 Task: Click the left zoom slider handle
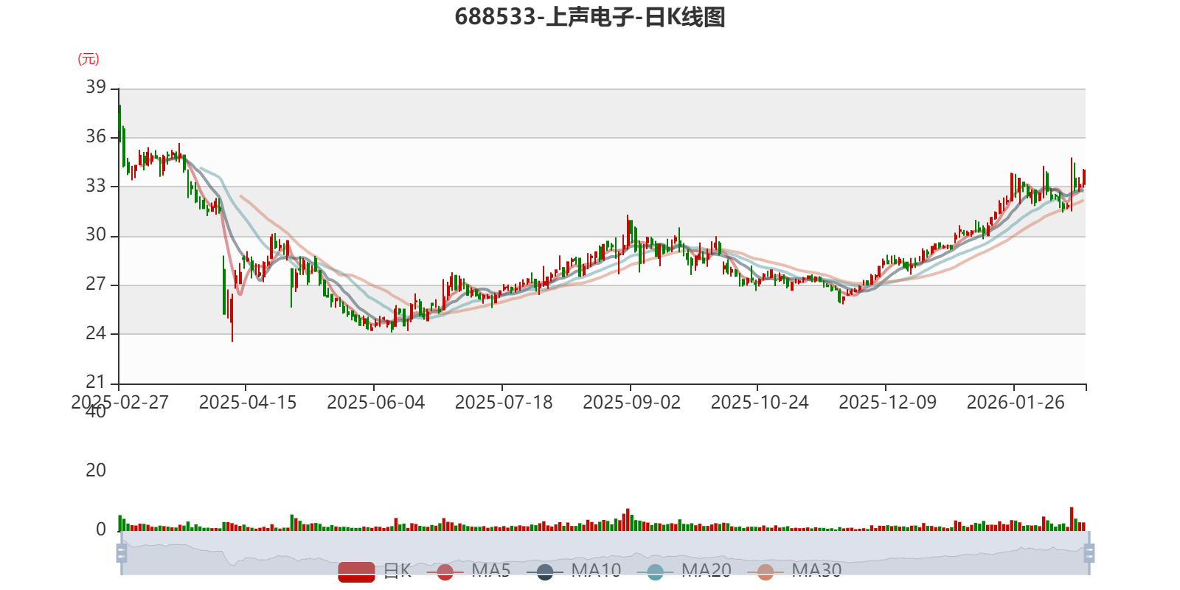[122, 552]
